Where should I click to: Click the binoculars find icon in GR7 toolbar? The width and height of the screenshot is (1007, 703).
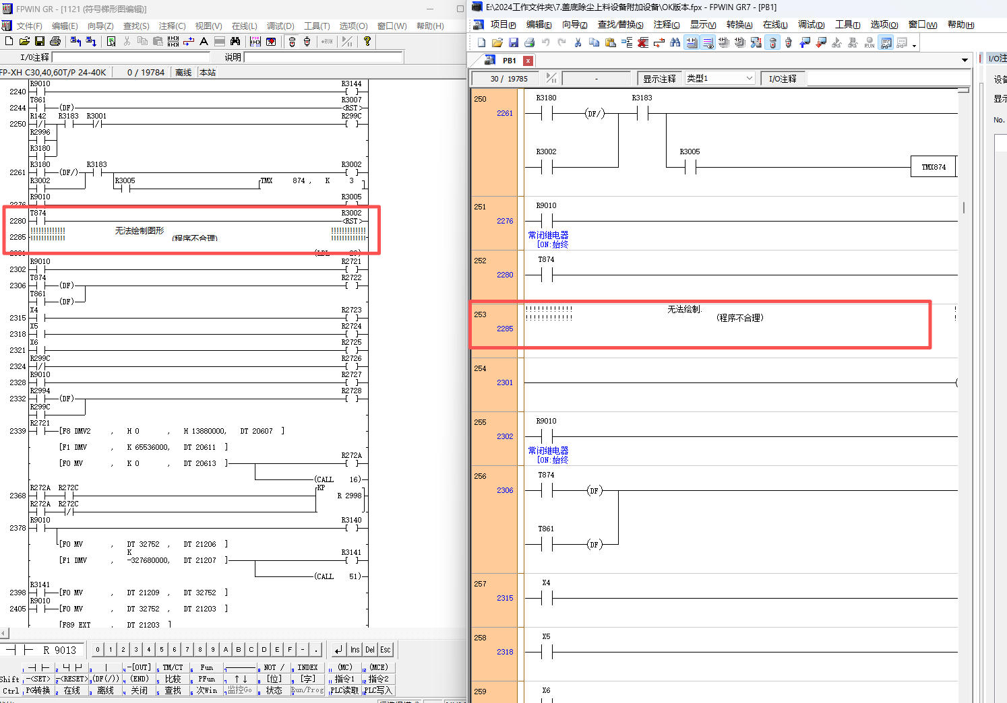tap(675, 43)
